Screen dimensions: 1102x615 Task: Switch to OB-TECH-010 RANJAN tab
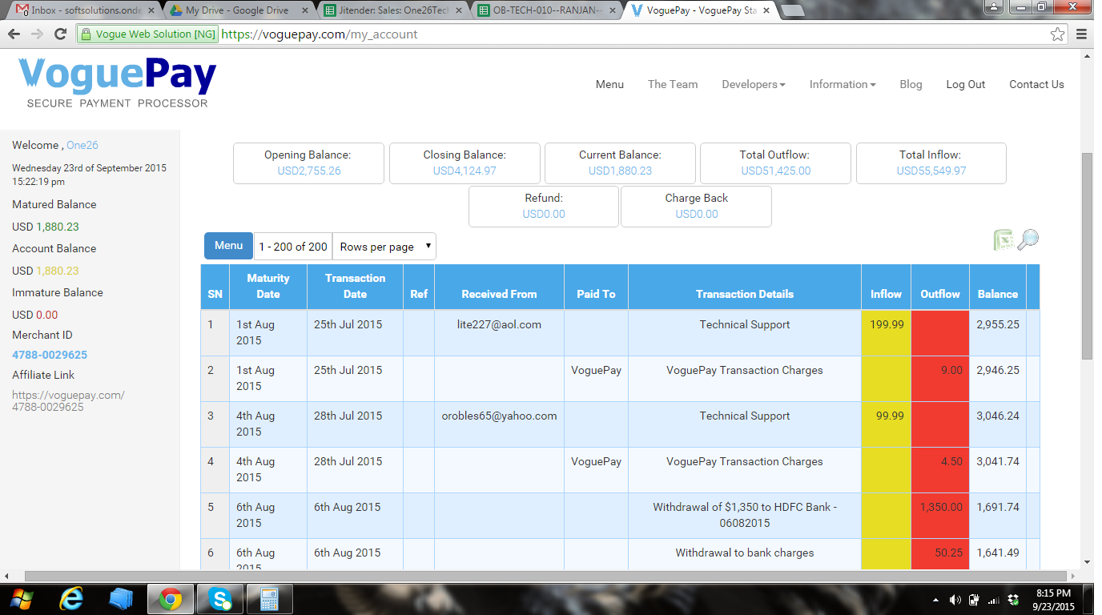pos(548,10)
